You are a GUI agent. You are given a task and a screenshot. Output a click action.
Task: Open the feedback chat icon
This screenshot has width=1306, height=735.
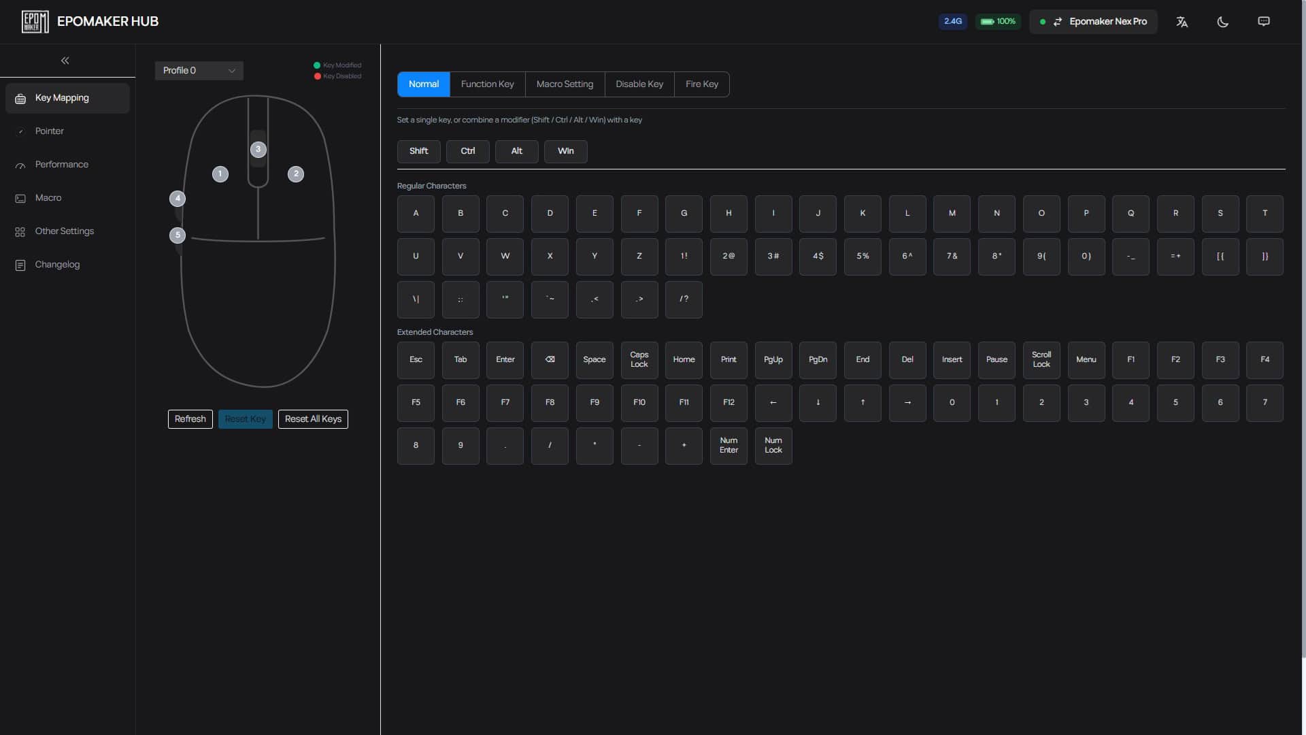pyautogui.click(x=1264, y=22)
